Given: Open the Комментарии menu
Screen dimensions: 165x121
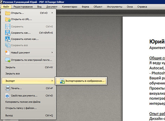Looking at the screenshot, I should [x=70, y=7].
